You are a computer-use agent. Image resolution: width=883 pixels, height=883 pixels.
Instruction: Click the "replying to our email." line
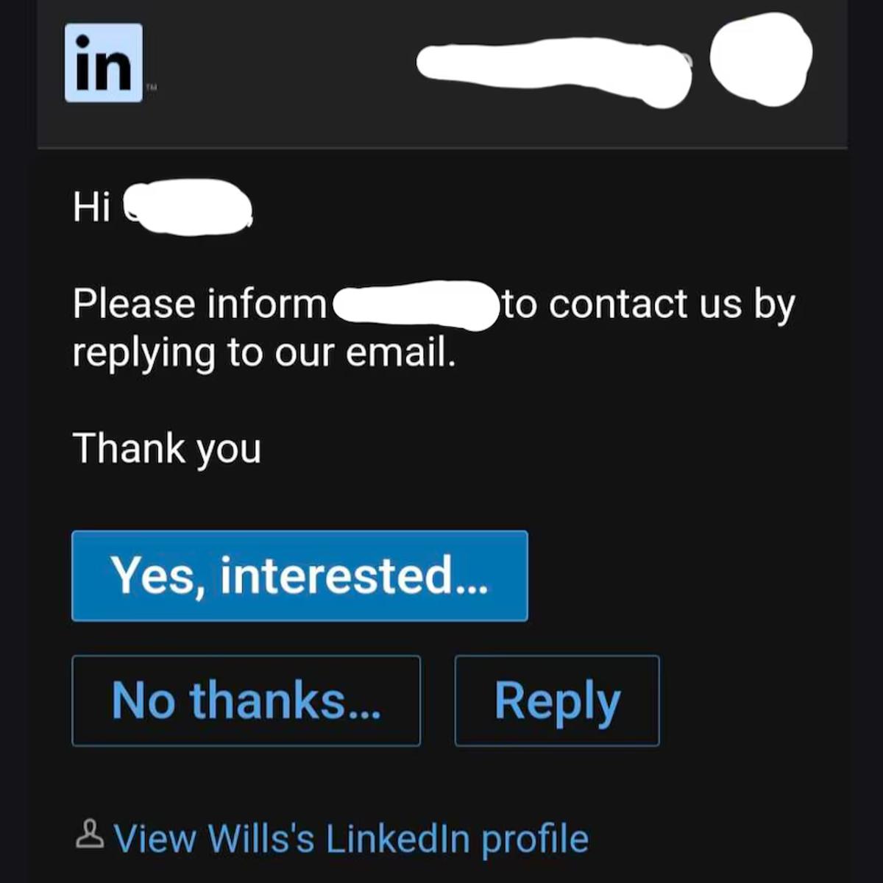(x=264, y=353)
